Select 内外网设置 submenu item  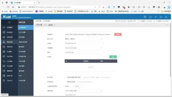click(x=26, y=27)
